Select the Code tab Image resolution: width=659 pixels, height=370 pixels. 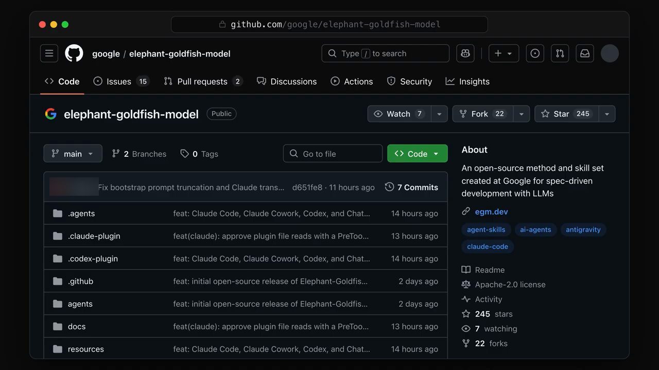coord(62,81)
